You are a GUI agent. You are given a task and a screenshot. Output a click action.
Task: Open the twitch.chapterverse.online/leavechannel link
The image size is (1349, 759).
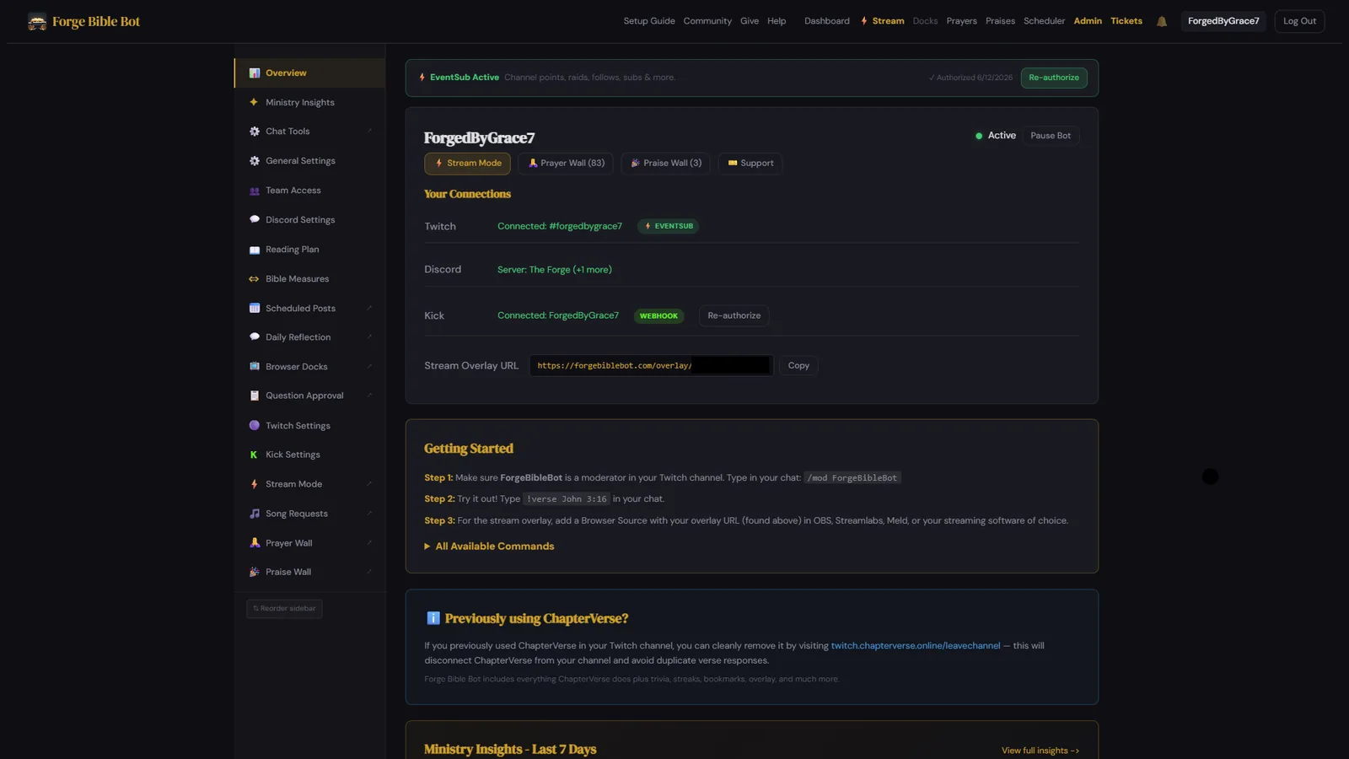pyautogui.click(x=916, y=646)
